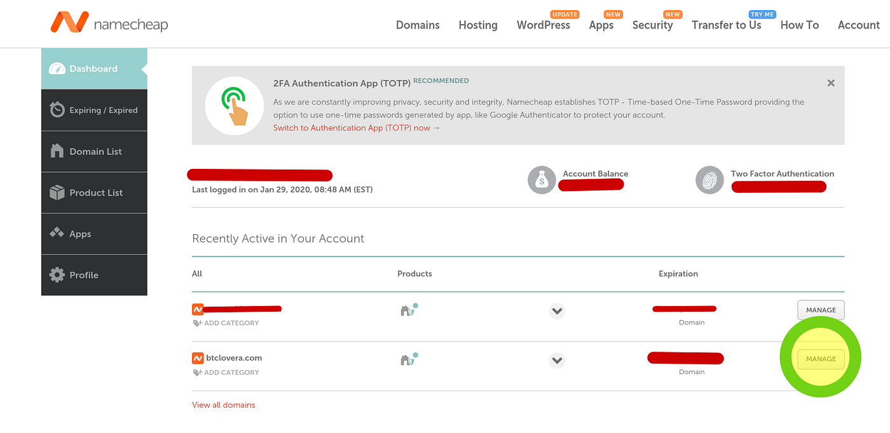The image size is (890, 433).
Task: Click the btclovera.com domain name
Action: (234, 357)
